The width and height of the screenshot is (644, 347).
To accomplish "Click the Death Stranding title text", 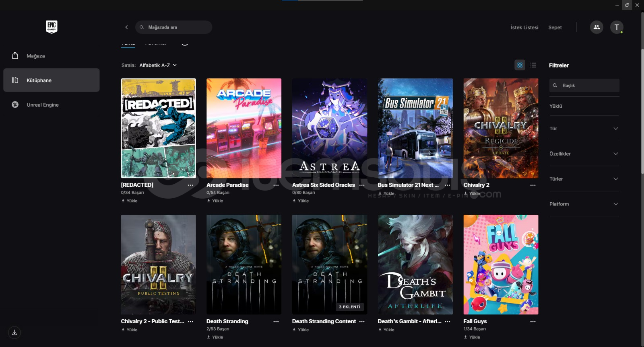I will (227, 321).
